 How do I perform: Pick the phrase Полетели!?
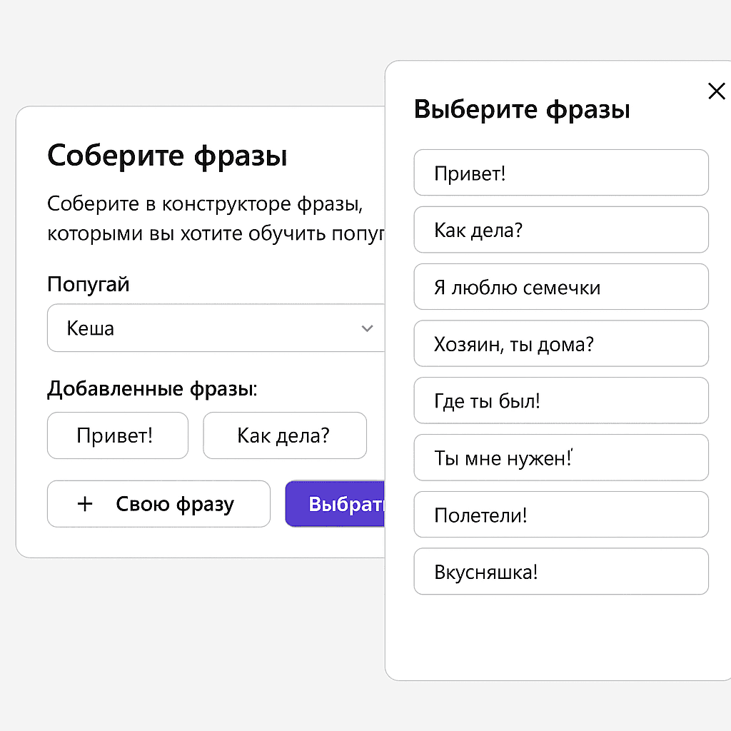[x=561, y=515]
